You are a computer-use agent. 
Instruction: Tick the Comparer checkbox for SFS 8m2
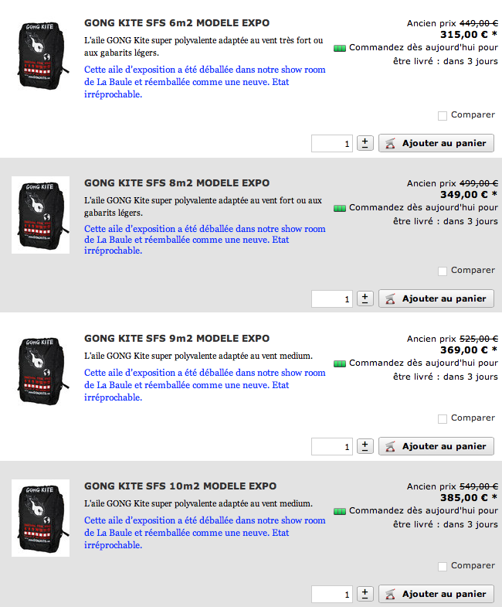click(443, 271)
